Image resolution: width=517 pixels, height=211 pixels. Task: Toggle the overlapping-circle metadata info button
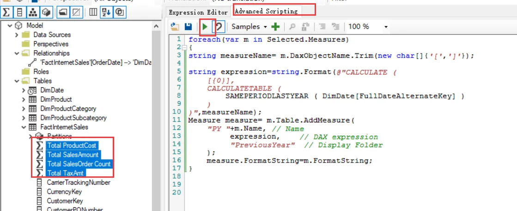119,12
